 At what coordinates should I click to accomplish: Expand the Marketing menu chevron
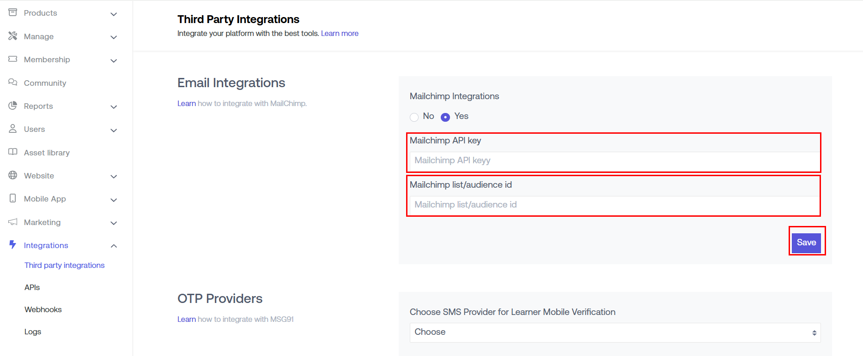(114, 223)
